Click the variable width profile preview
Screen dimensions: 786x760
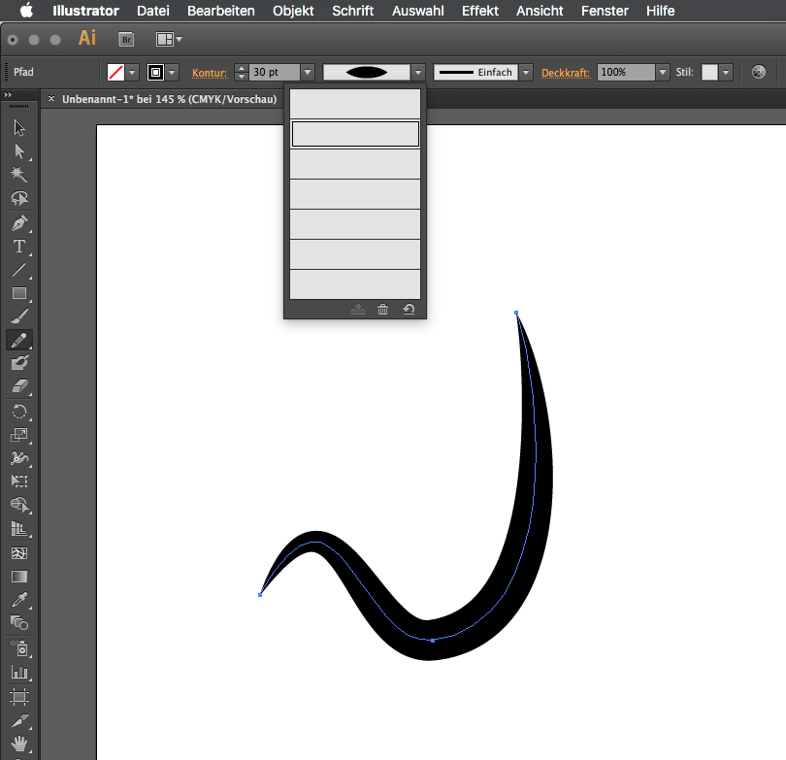367,72
